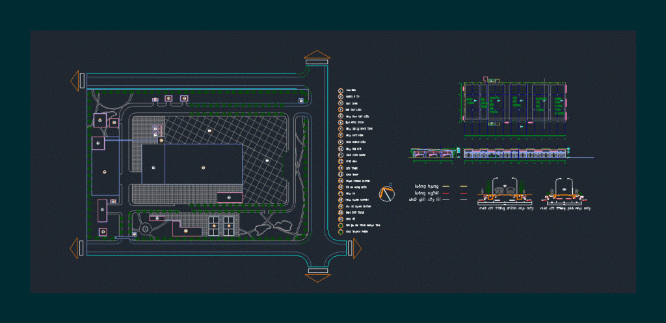Select the short side elevation drawing
666x323 pixels.
(433, 153)
